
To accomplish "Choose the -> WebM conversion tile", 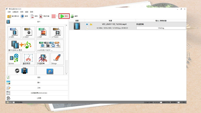I will (57, 32).
